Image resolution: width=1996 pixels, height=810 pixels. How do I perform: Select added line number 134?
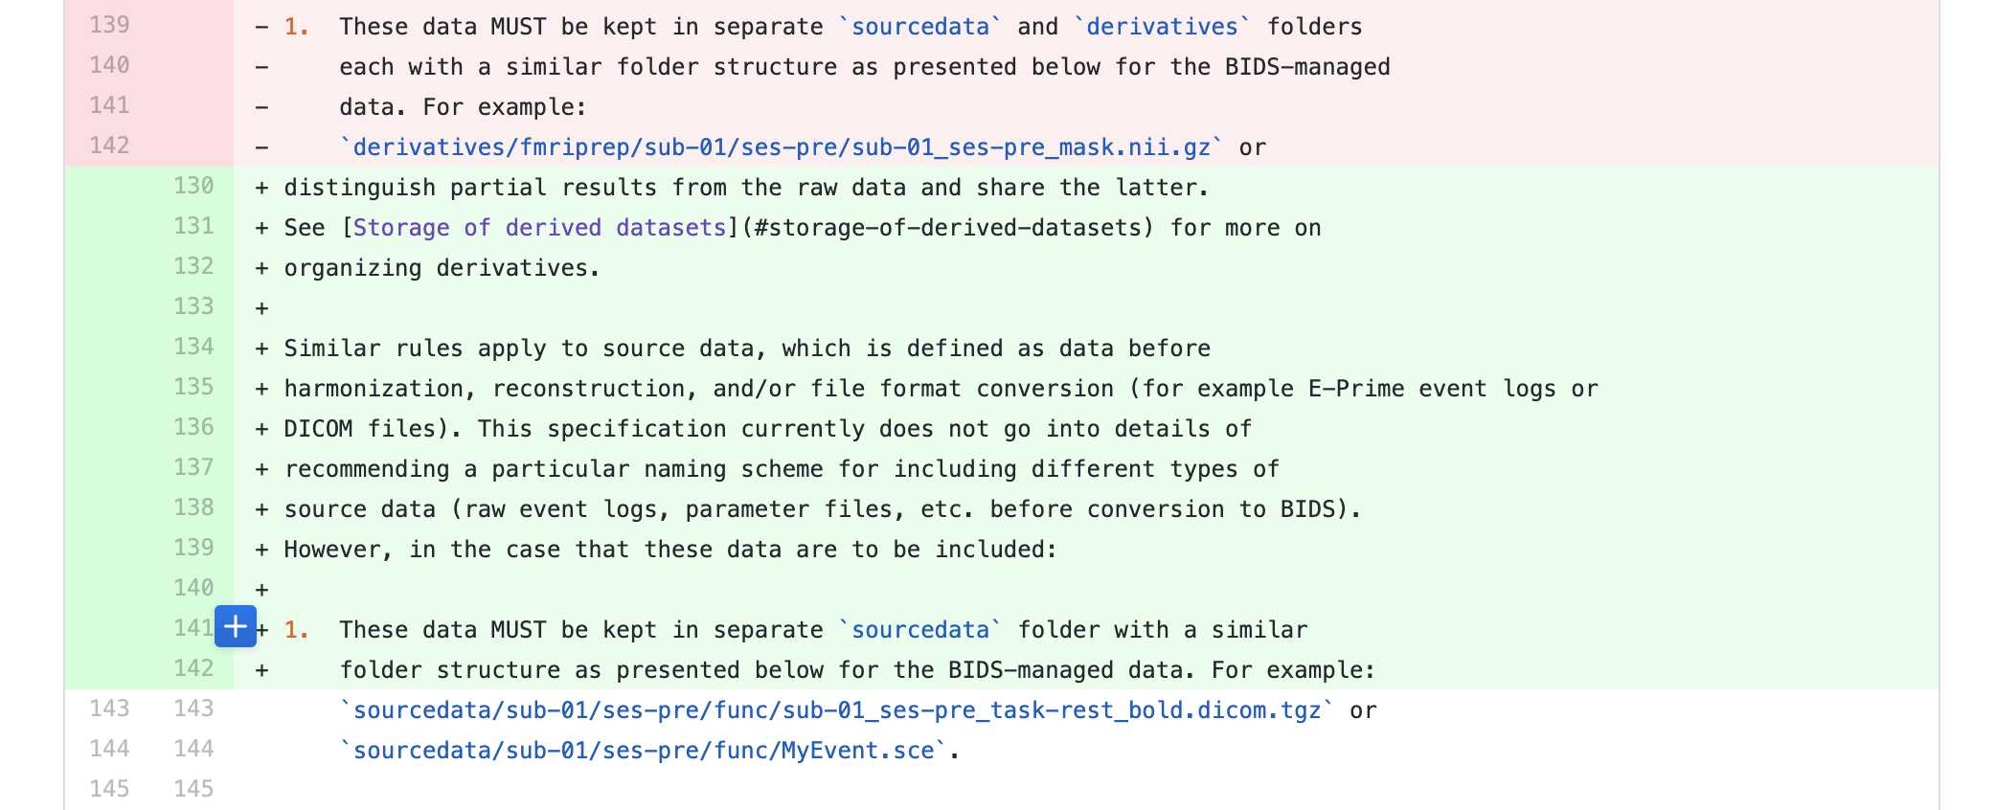[193, 347]
